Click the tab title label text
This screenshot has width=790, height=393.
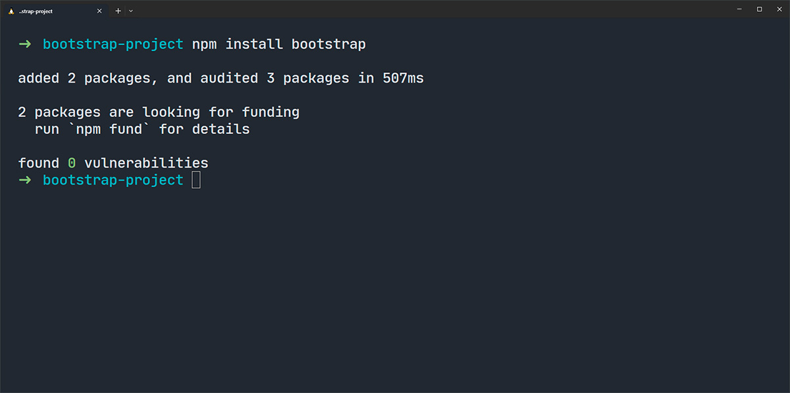click(34, 11)
